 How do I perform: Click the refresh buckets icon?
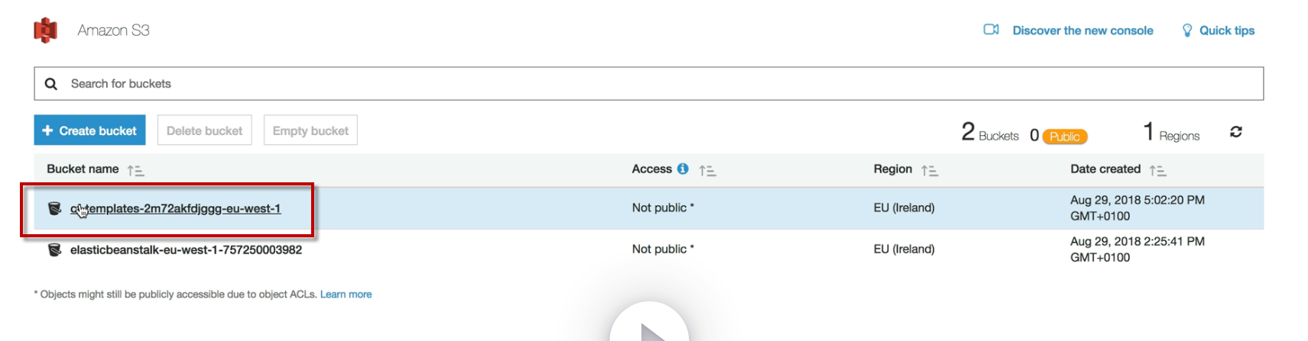tap(1235, 132)
